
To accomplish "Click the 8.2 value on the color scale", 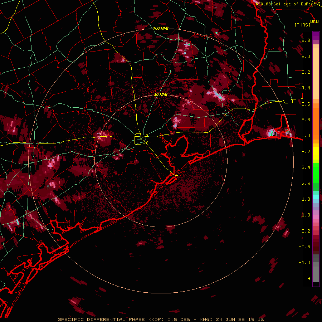I will click(x=306, y=72).
